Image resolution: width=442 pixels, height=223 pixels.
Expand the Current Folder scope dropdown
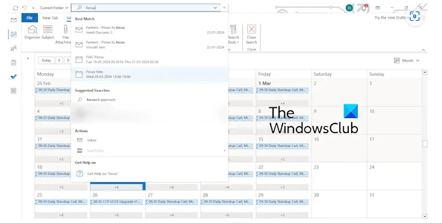pos(54,8)
